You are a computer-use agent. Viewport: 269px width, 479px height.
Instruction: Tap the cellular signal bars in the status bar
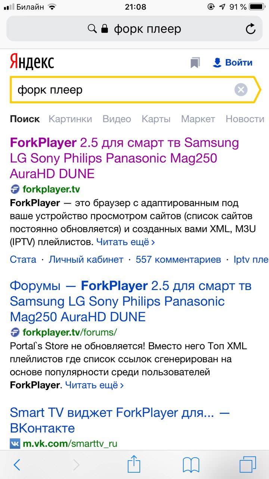click(x=10, y=7)
